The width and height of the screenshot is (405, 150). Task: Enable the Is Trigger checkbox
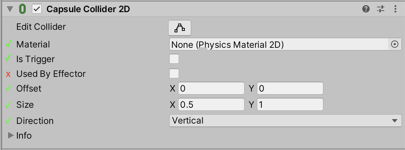click(174, 59)
